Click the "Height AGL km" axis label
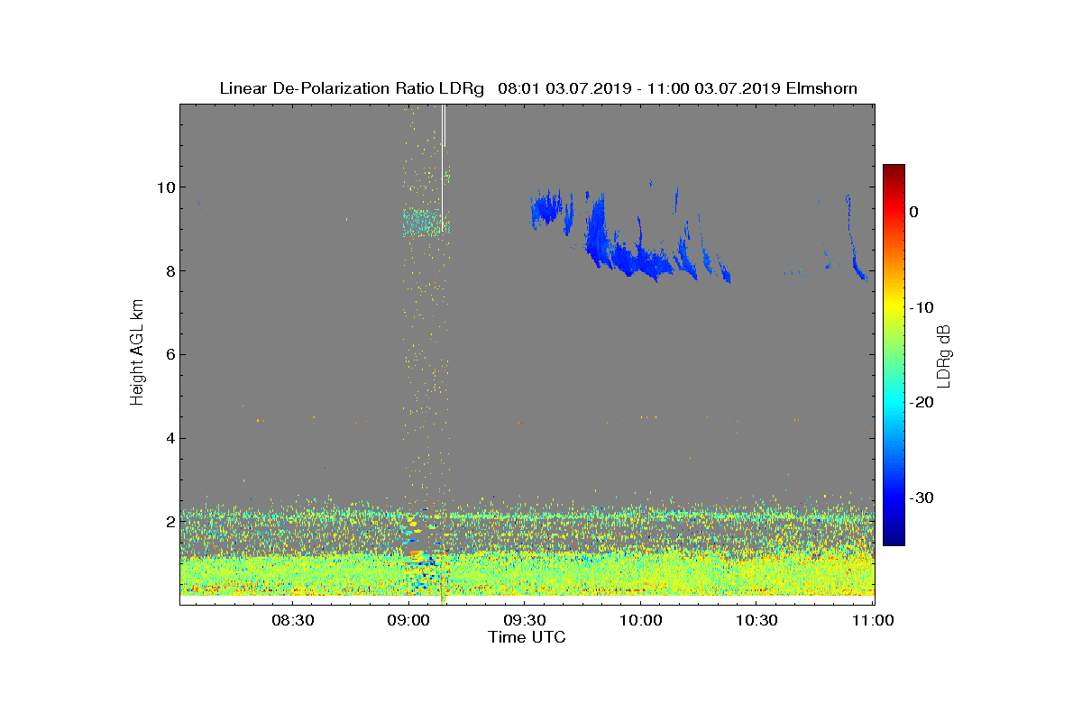The width and height of the screenshot is (1082, 721). (x=137, y=354)
